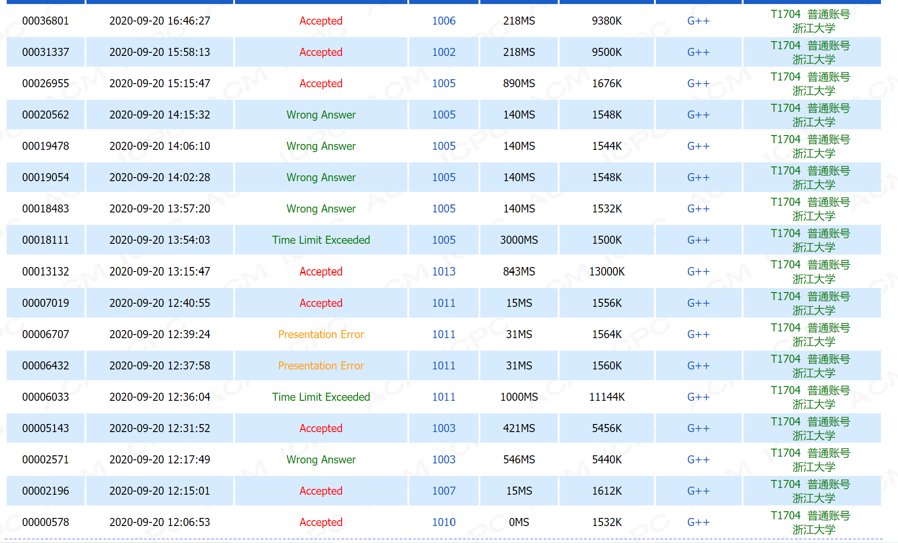Click problem 1005 in Time Limit Exceeded row
Viewport: 898px width, 543px height.
coord(444,240)
